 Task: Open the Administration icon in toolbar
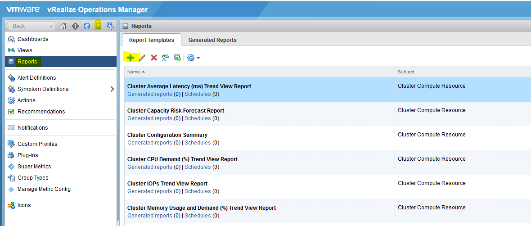tap(110, 26)
